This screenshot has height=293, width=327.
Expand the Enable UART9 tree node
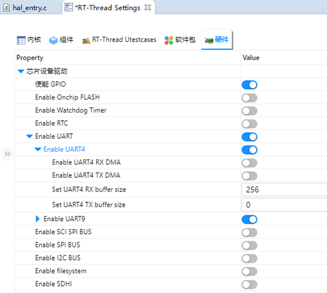[x=37, y=219]
